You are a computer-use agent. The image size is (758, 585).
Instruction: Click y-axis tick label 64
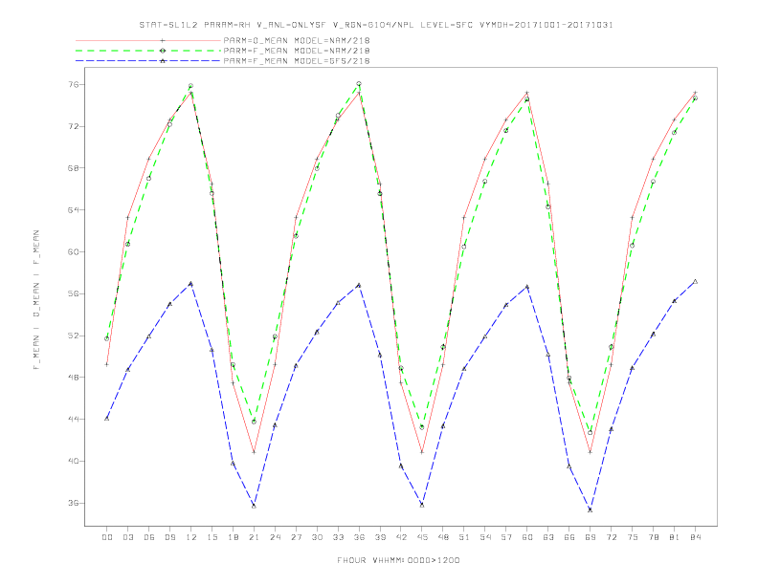[x=74, y=210]
